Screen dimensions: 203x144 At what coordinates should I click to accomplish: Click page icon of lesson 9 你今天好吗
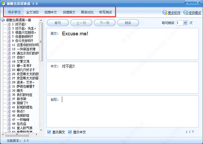[x=9, y=41]
